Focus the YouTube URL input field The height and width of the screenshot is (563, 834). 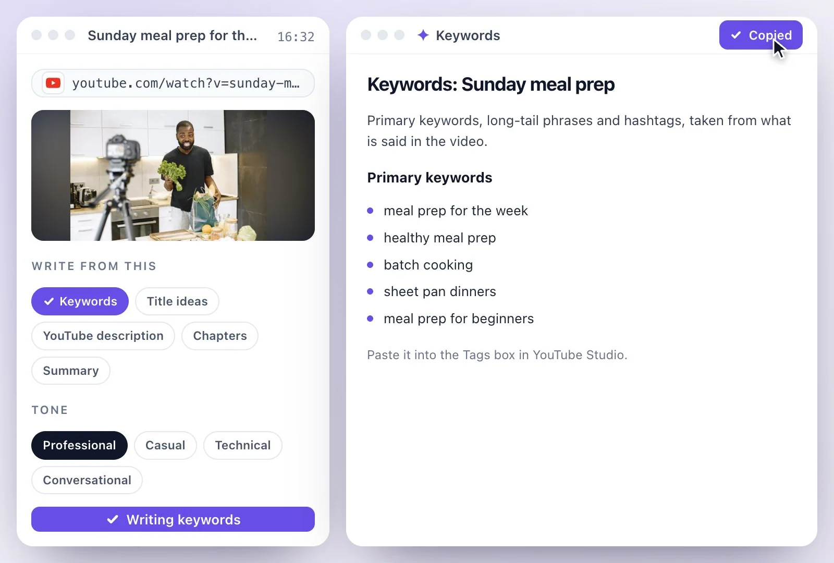tap(173, 83)
